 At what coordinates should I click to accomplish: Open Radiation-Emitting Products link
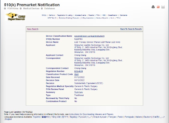[69, 18]
